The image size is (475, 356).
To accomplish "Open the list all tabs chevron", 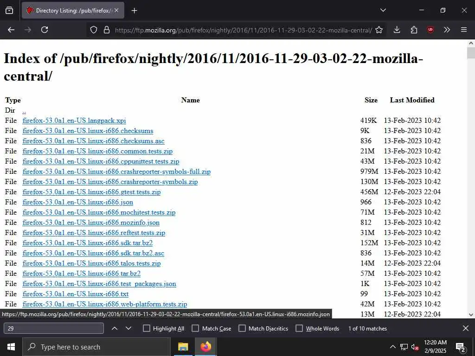I will pyautogui.click(x=383, y=10).
